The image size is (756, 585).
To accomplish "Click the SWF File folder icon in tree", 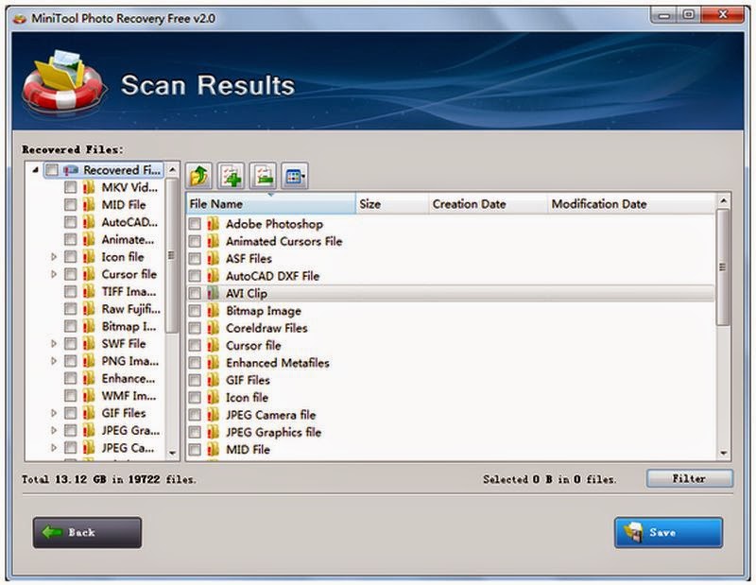I will click(89, 344).
